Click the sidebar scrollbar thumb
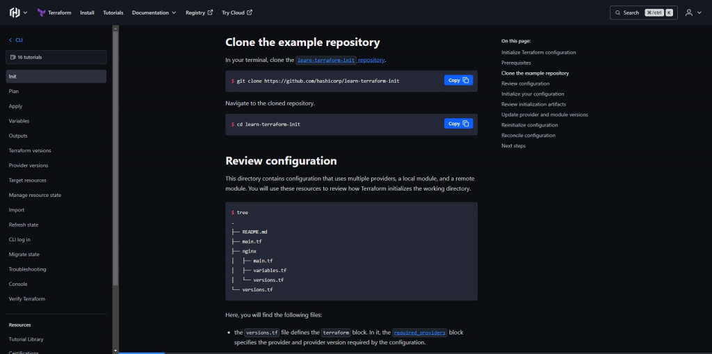The width and height of the screenshot is (712, 354). (115, 159)
